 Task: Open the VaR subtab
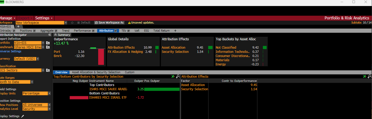(137, 31)
